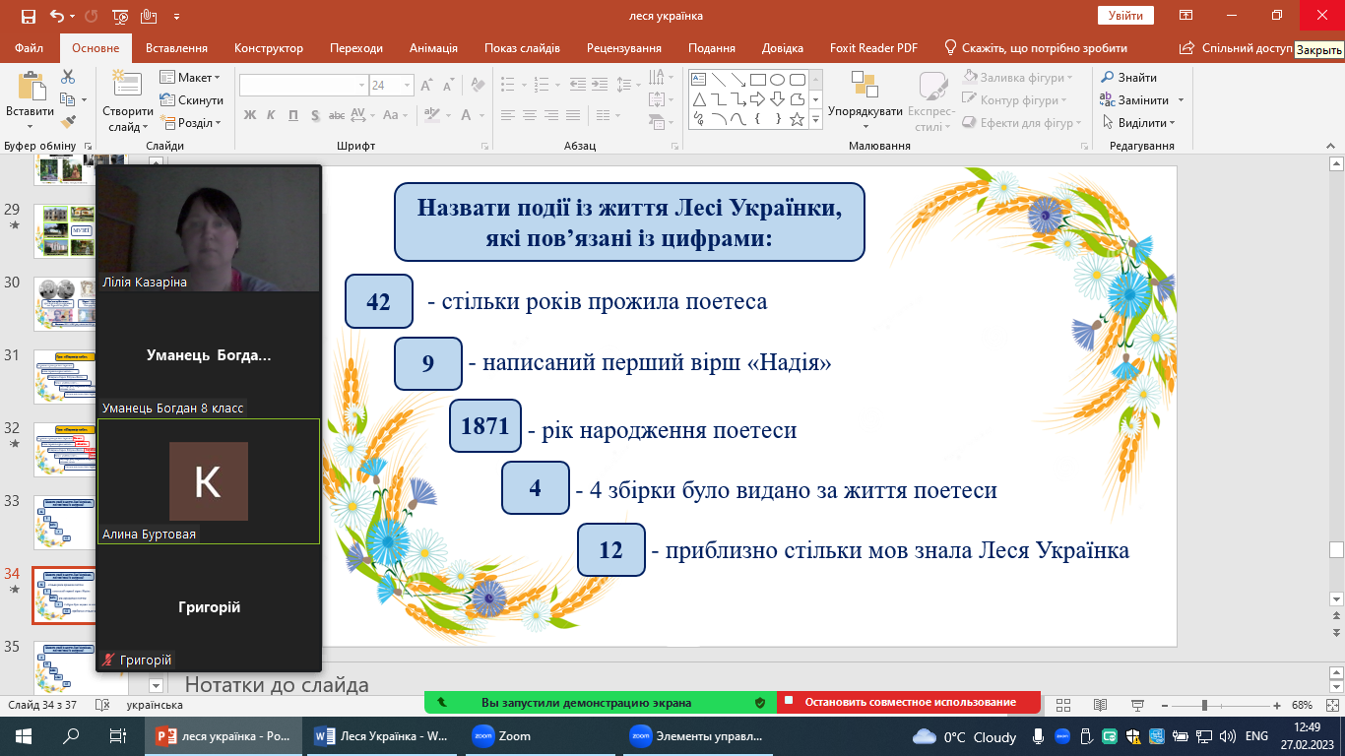Image resolution: width=1345 pixels, height=756 pixels.
Task: Open Шрифт dialog launcher
Action: [486, 146]
